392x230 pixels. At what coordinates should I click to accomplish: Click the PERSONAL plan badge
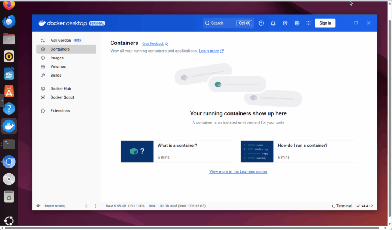coord(97,23)
